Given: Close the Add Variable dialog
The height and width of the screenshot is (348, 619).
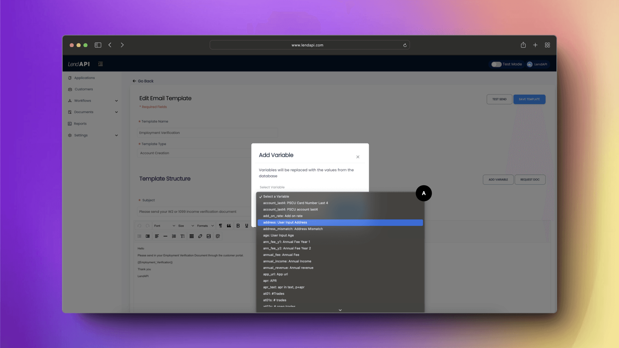Looking at the screenshot, I should (358, 157).
